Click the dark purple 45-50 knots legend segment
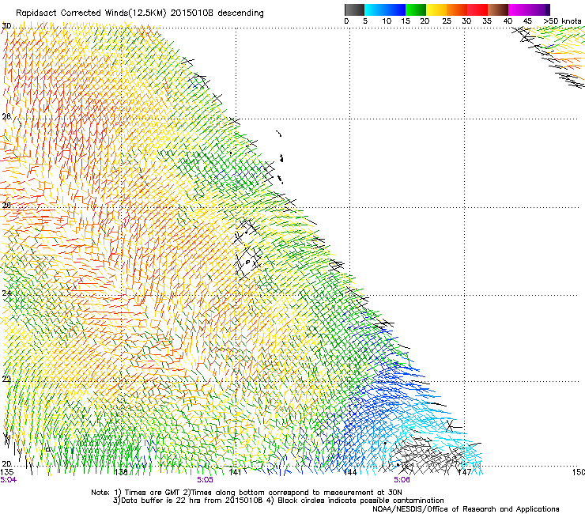The image size is (585, 514). pyautogui.click(x=539, y=9)
